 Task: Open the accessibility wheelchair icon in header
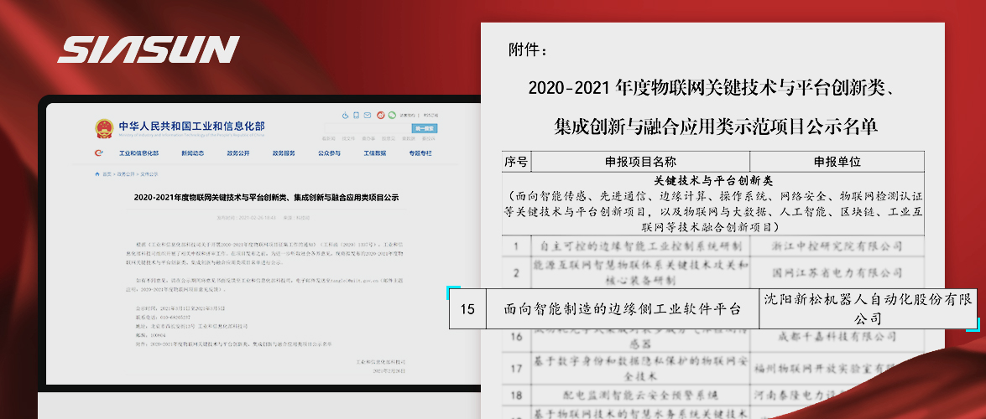point(345,116)
